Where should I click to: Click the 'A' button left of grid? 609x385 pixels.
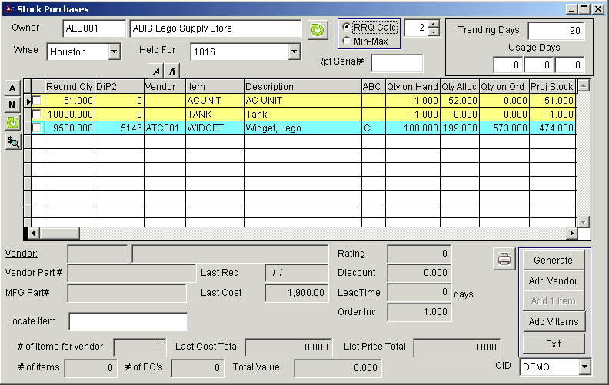(12, 87)
